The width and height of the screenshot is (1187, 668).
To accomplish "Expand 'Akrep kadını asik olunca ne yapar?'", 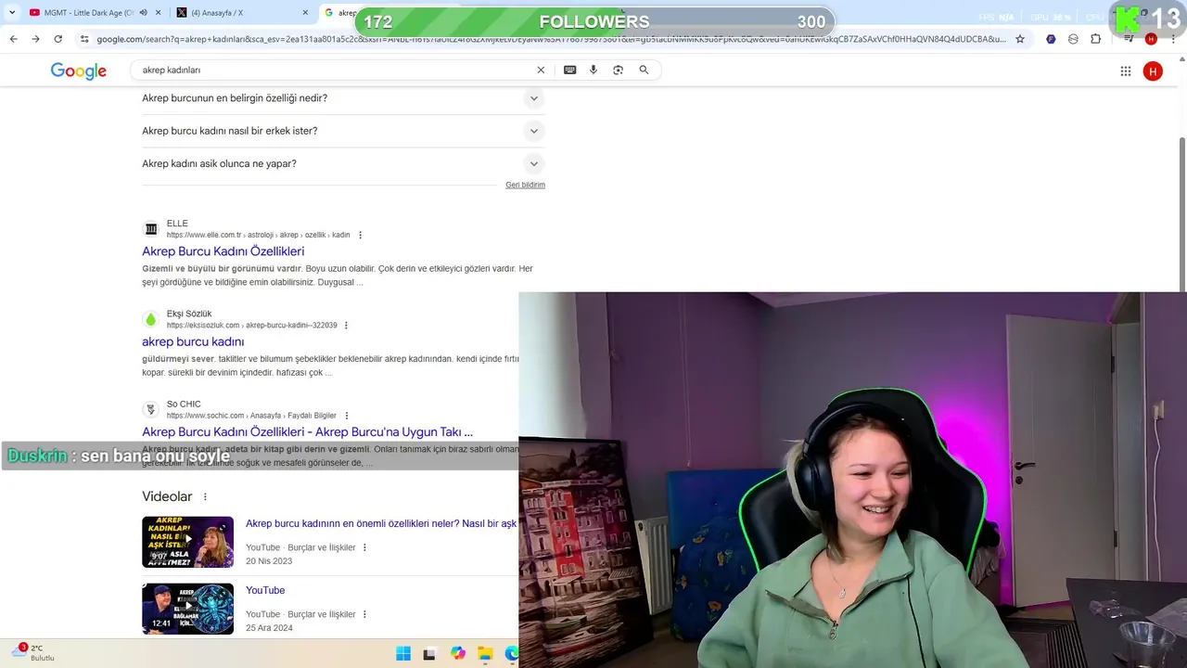I will coord(343,163).
